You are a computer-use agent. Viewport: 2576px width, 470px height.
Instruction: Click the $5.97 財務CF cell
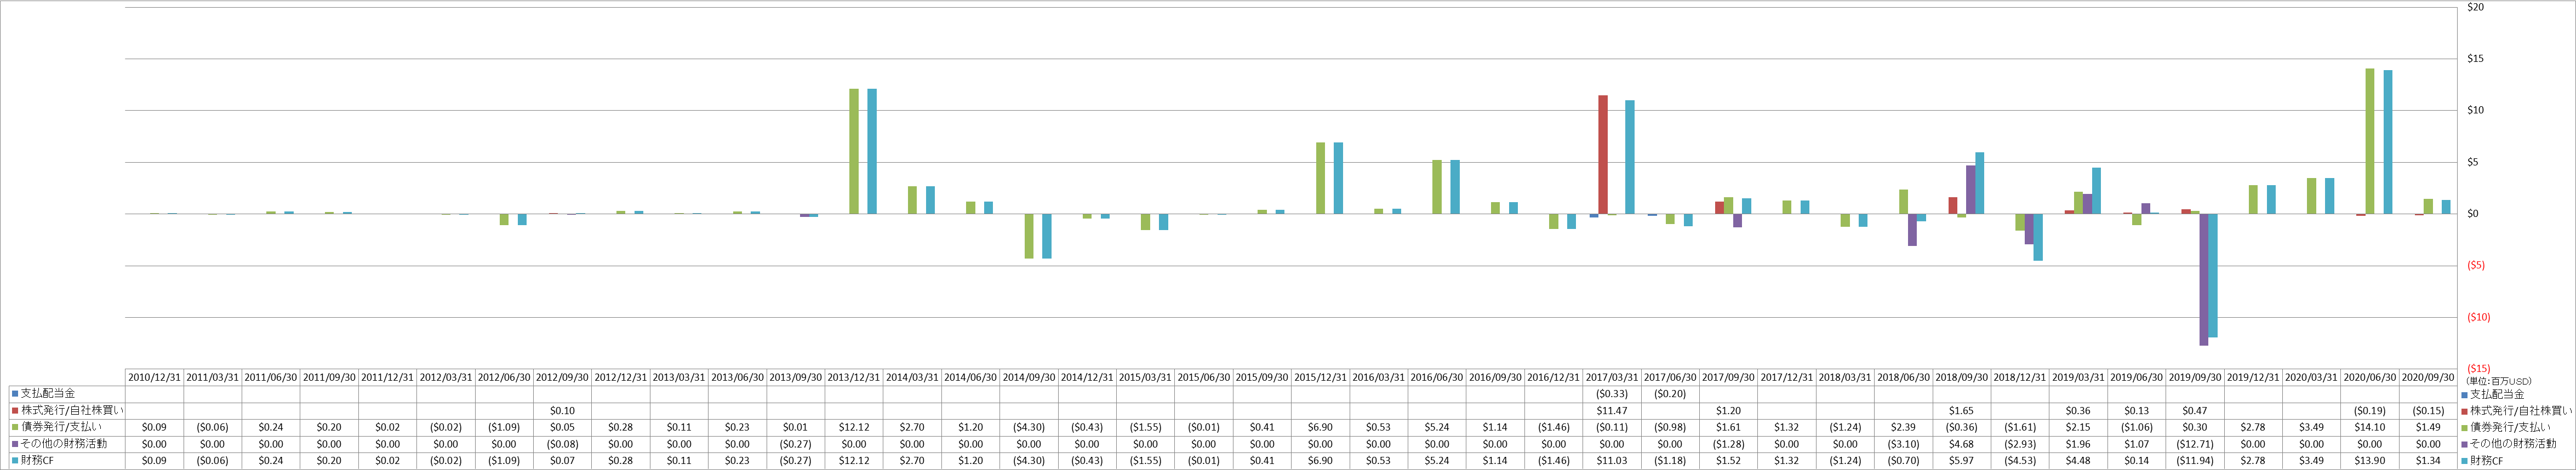(1961, 461)
